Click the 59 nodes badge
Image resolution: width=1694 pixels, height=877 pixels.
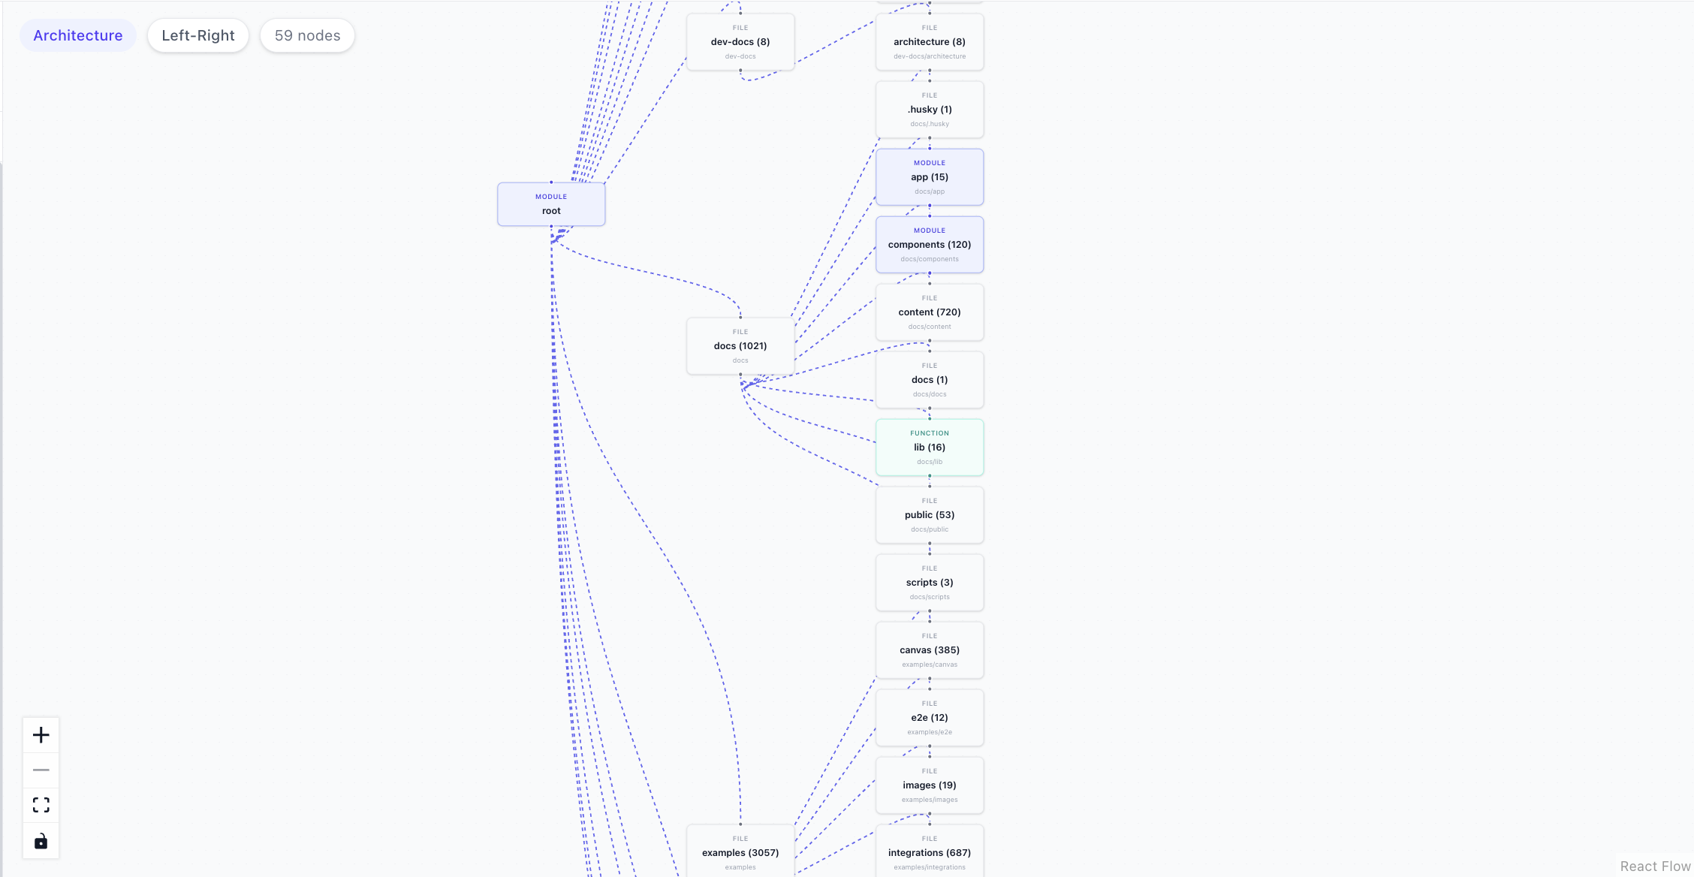[307, 35]
